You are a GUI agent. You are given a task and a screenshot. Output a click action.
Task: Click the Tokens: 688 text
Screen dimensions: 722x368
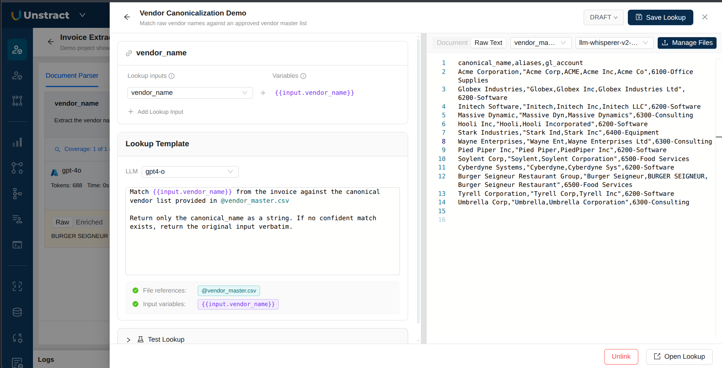point(67,185)
